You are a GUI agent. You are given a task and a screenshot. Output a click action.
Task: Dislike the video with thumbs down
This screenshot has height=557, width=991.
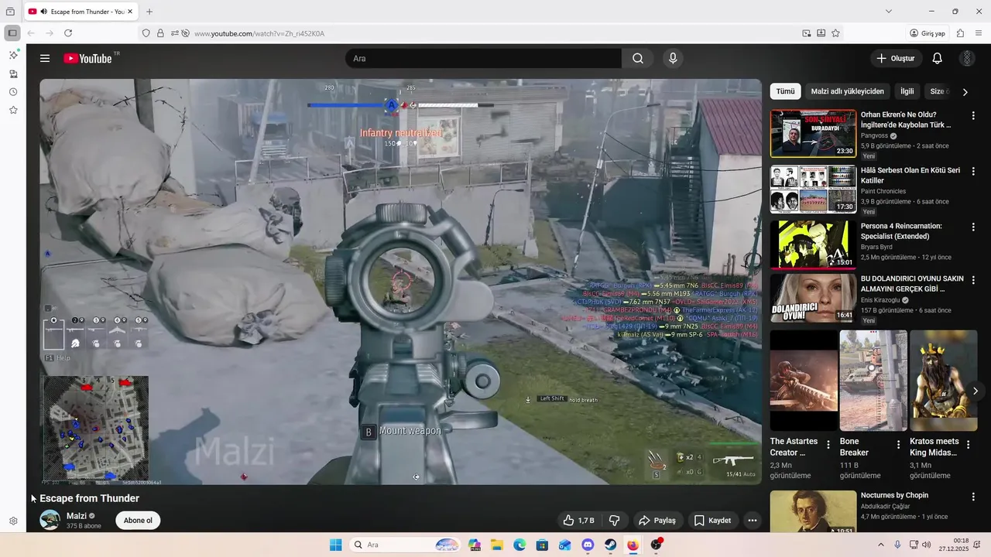click(615, 521)
